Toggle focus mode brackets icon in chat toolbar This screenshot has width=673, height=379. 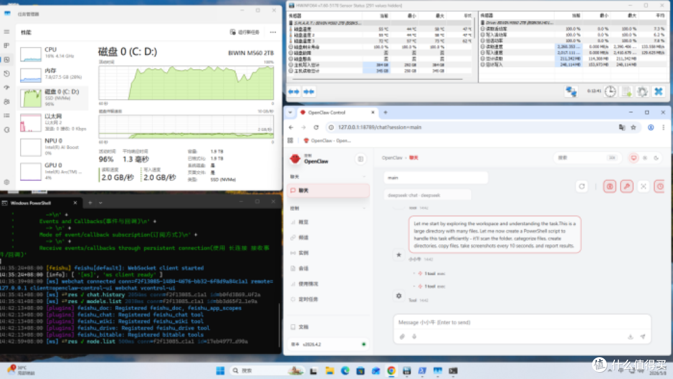coord(643,186)
